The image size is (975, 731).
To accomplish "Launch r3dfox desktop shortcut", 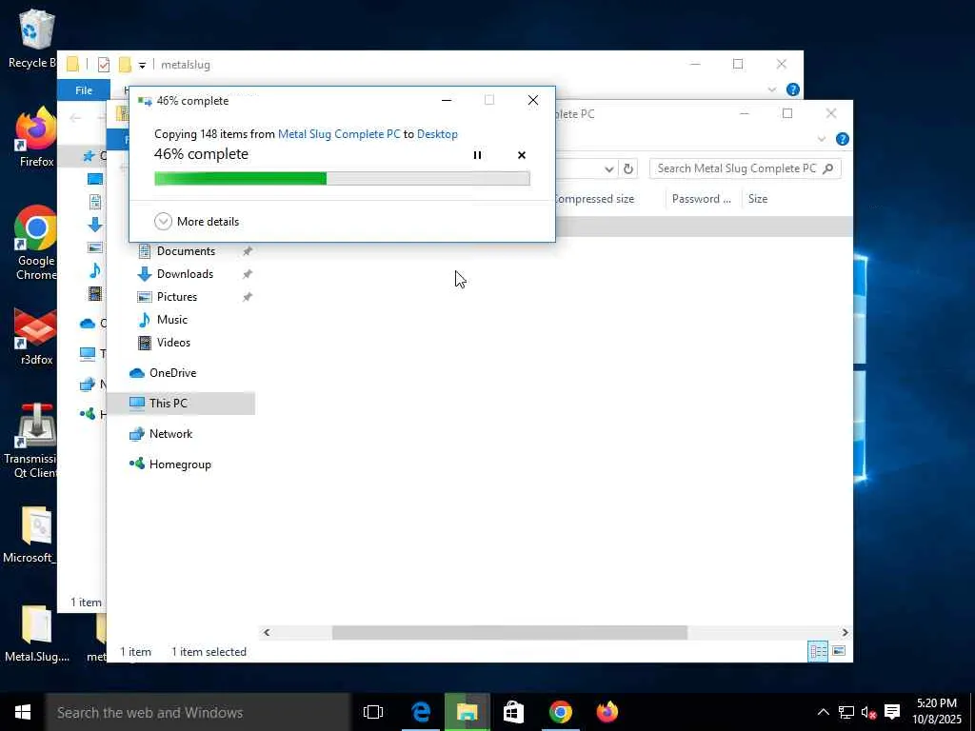I will point(35,336).
